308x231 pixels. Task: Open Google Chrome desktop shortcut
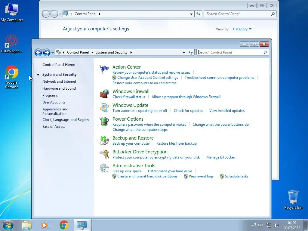12,77
